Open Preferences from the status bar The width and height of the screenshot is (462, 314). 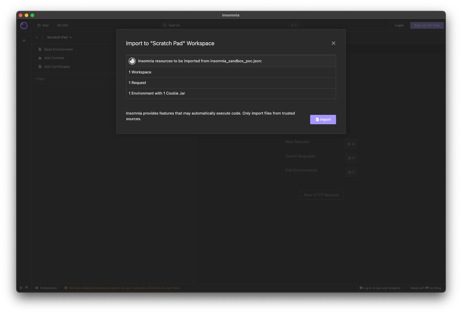pos(46,288)
